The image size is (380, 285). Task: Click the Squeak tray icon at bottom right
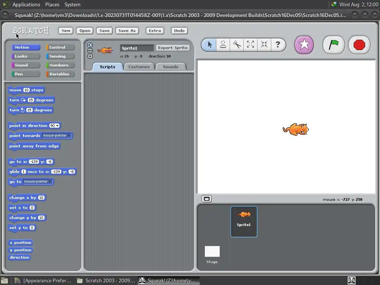coord(351,281)
